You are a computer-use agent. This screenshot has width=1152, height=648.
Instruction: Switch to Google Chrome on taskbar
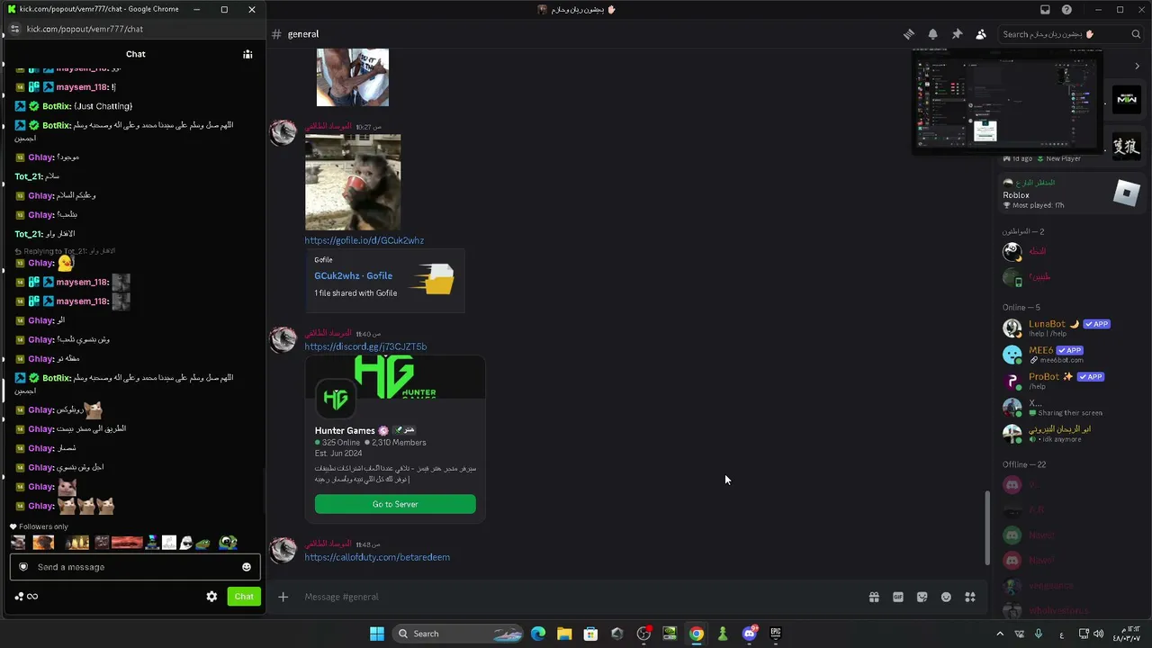click(x=696, y=634)
